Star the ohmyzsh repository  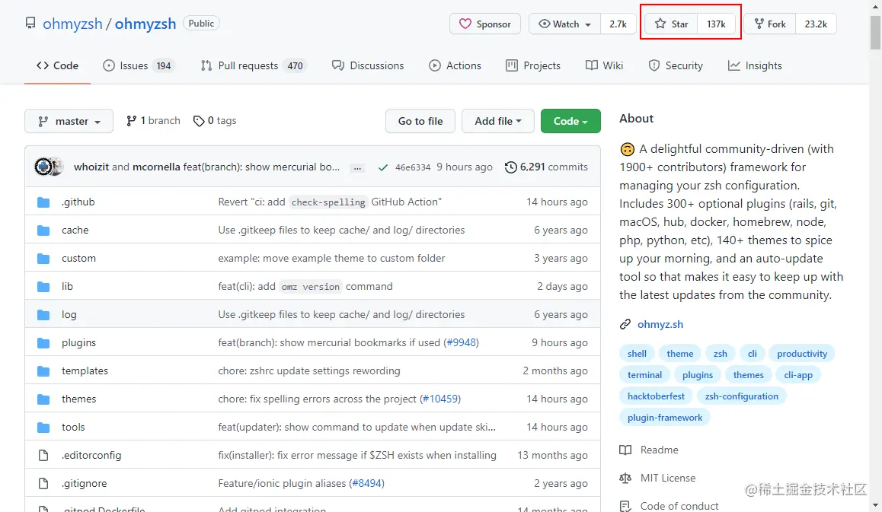pyautogui.click(x=672, y=24)
